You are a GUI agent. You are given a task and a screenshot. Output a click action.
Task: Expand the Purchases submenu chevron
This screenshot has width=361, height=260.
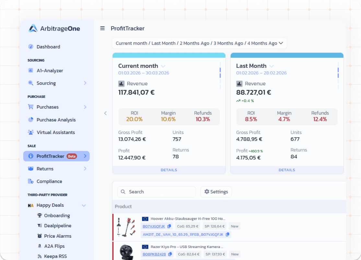coord(85,107)
